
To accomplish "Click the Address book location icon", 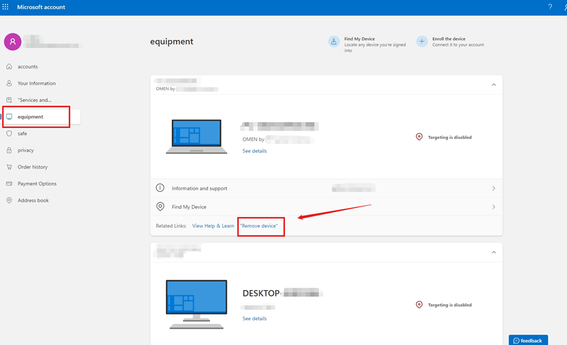I will [9, 200].
